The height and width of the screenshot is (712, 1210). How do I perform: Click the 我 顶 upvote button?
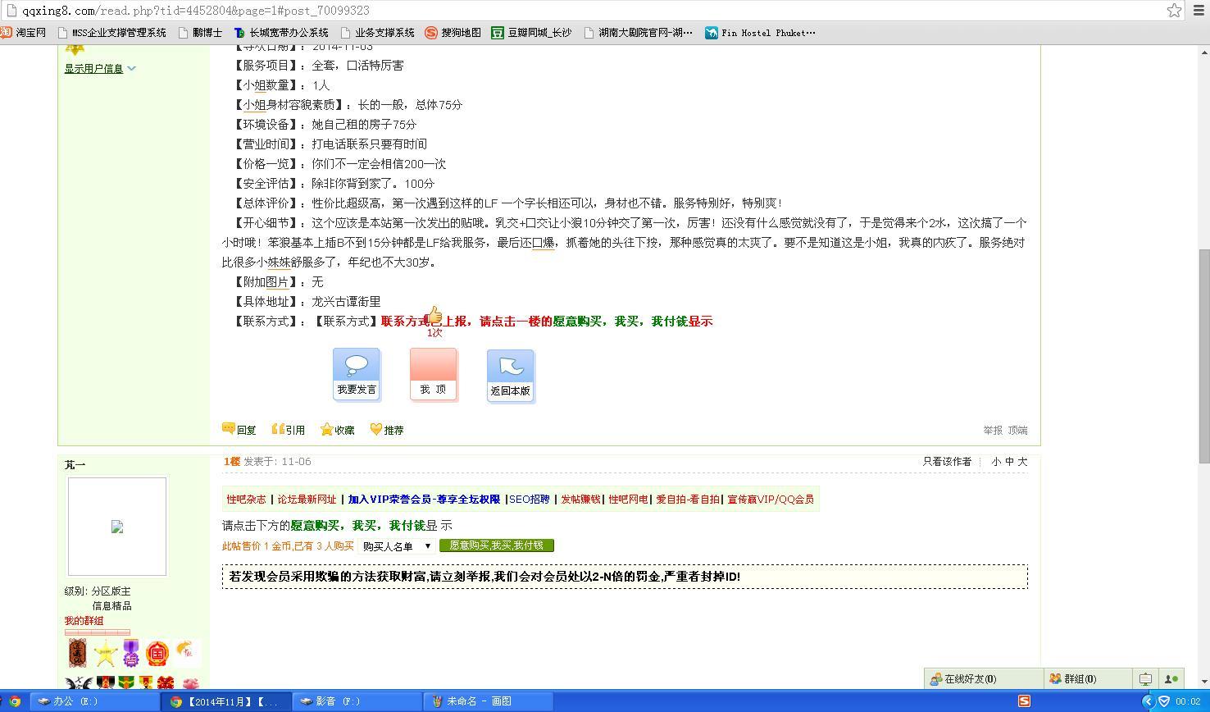[434, 375]
